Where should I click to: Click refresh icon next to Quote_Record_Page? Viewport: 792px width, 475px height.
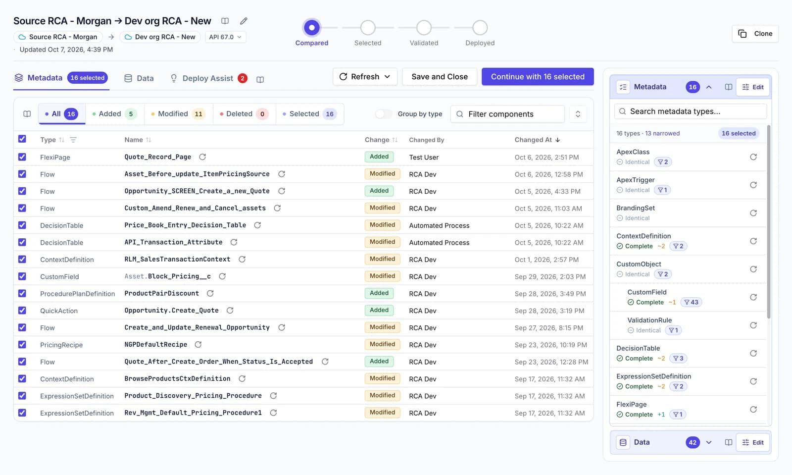tap(202, 157)
